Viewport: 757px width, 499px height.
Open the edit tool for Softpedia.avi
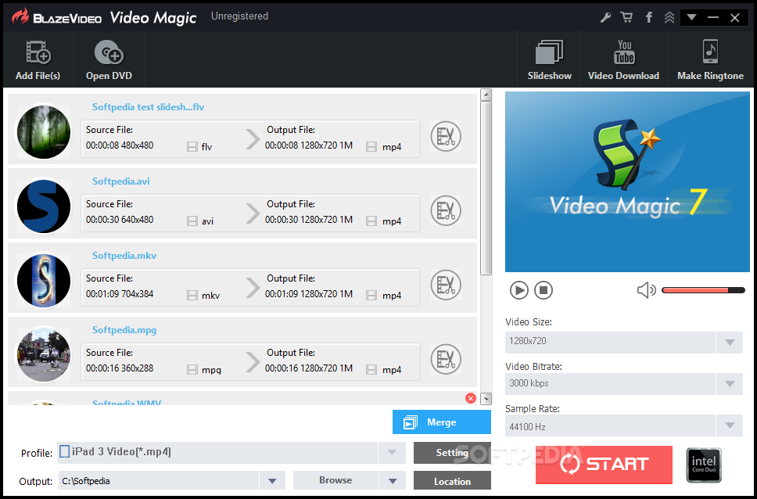tap(446, 210)
